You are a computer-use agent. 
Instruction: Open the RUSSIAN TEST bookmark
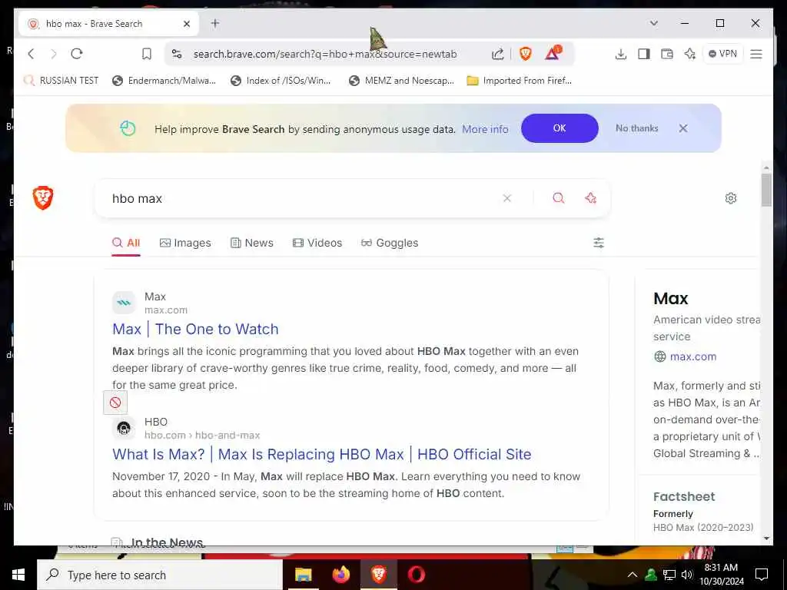point(61,80)
